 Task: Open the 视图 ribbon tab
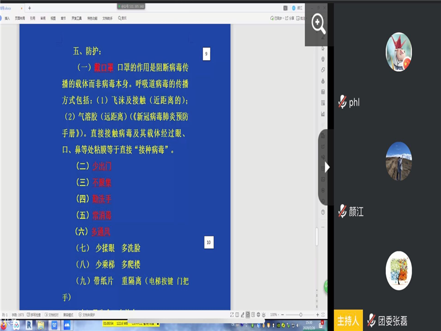click(x=53, y=18)
